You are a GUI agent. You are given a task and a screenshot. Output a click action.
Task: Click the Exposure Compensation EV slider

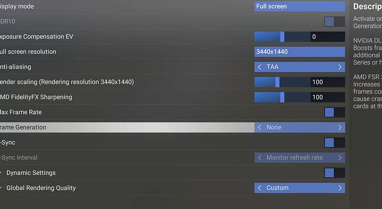[282, 36]
